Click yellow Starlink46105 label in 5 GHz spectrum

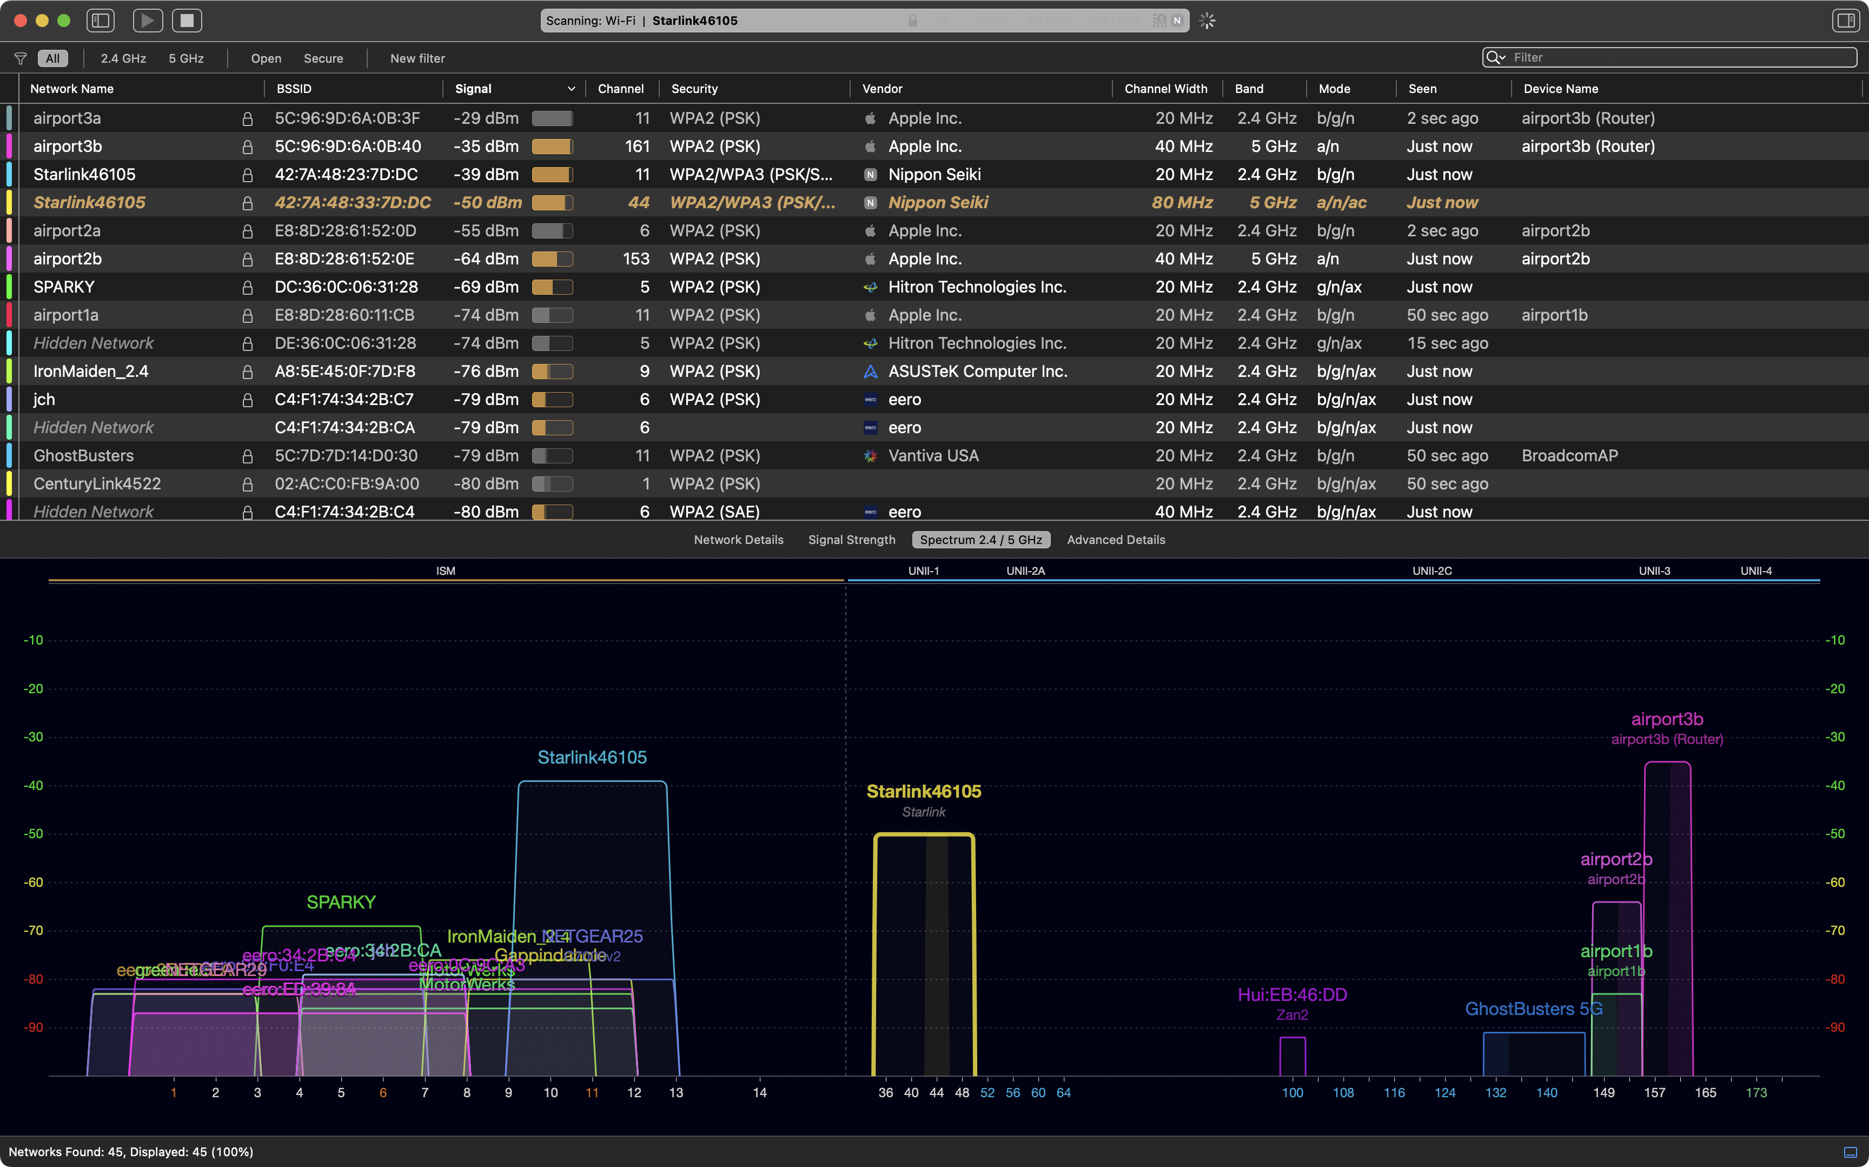click(924, 791)
